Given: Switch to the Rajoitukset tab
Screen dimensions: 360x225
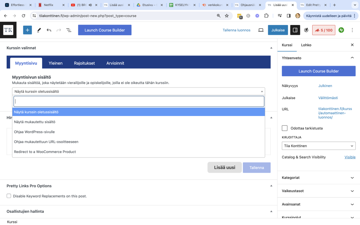Looking at the screenshot, I should 84,63.
